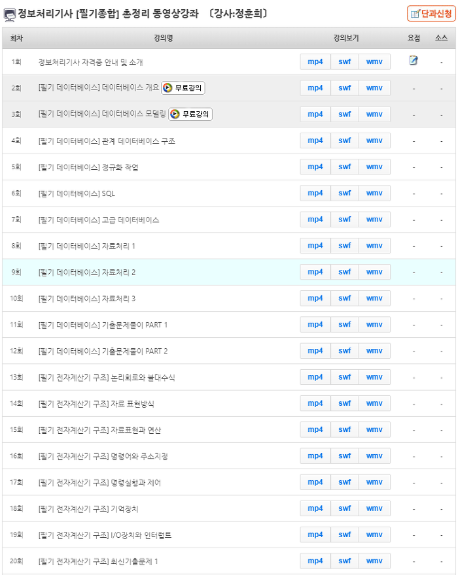The image size is (458, 575).
Task: Open wmv for lecture 19회 I/O장치와 인터럽트
Action: click(x=374, y=535)
